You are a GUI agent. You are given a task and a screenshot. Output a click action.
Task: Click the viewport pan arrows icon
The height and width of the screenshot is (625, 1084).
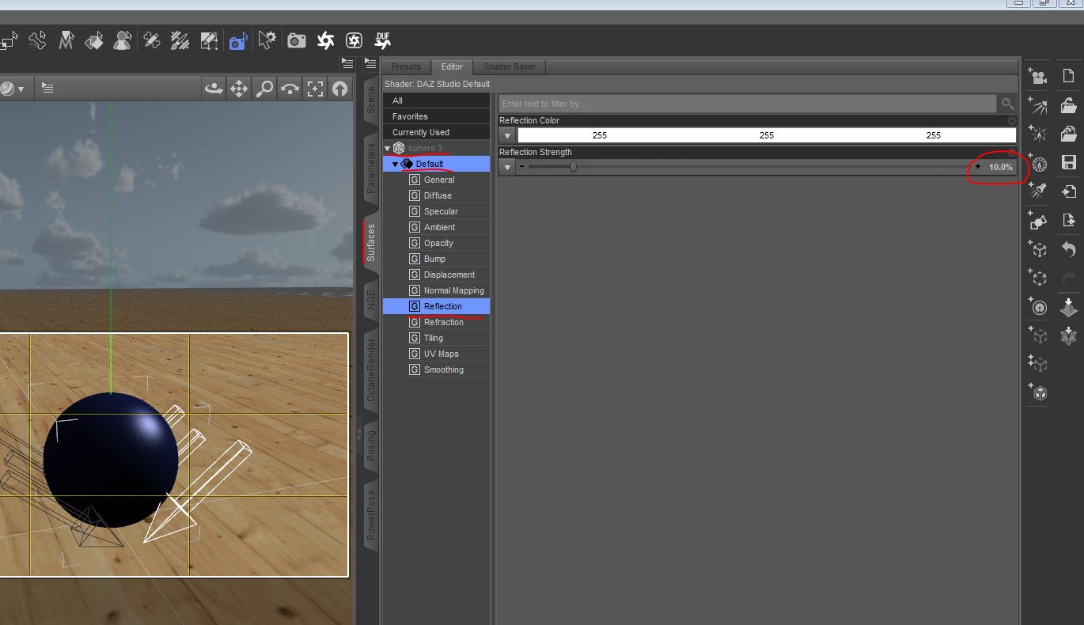click(x=239, y=89)
